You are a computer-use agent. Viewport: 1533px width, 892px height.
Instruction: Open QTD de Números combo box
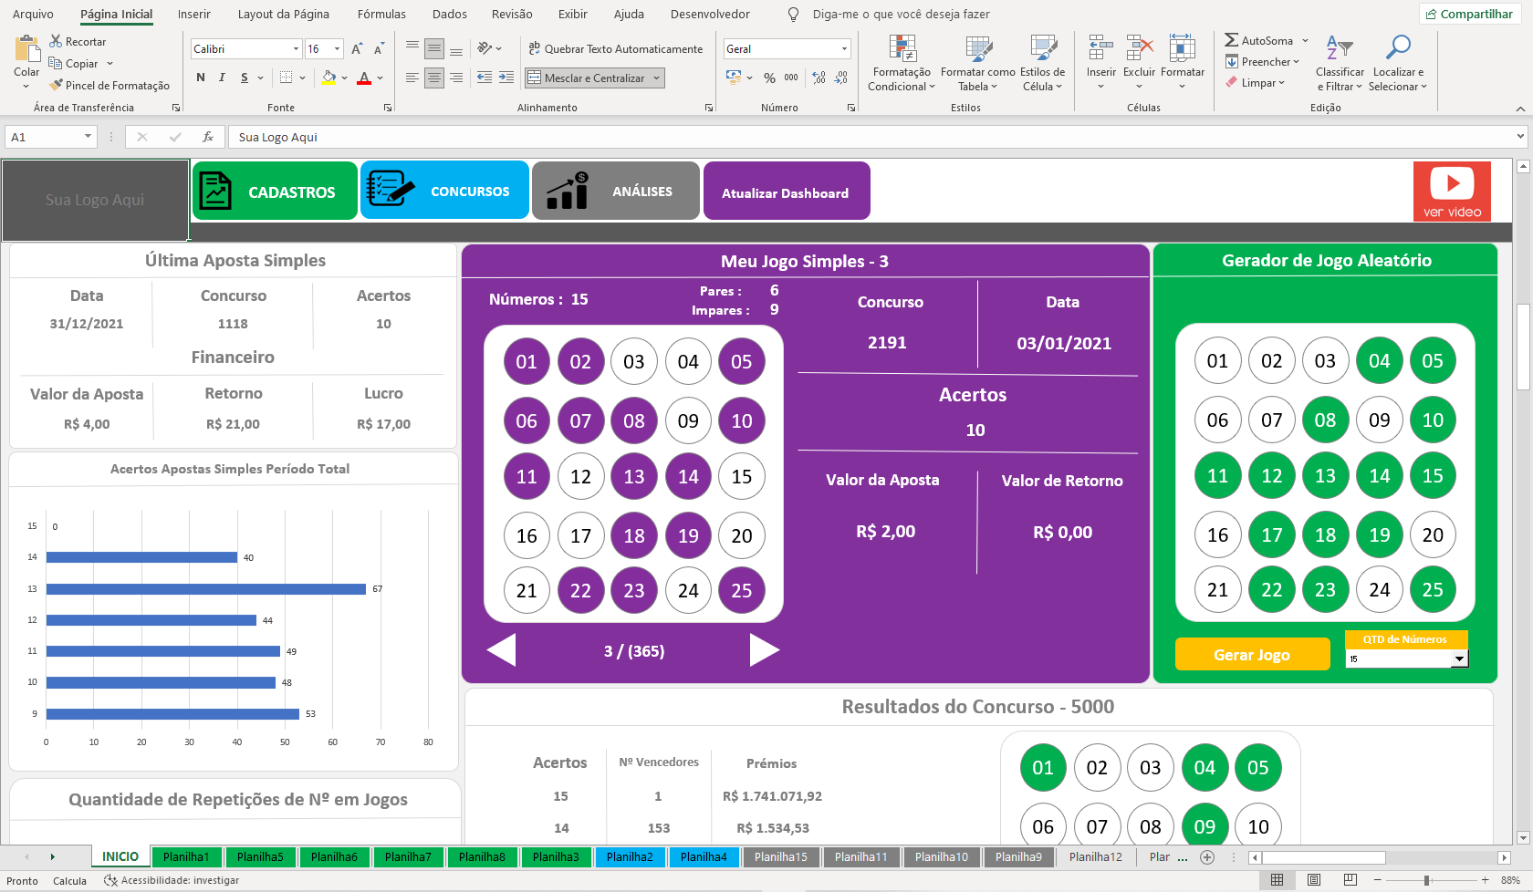click(1460, 659)
